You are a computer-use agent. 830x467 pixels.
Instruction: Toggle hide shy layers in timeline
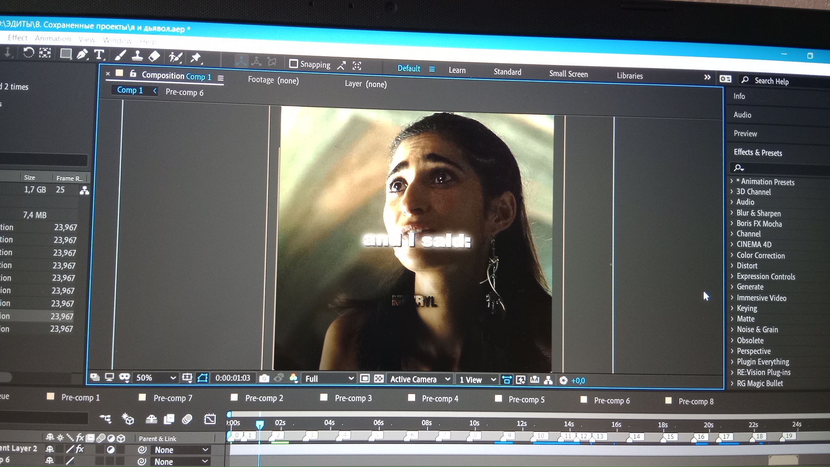[x=151, y=419]
